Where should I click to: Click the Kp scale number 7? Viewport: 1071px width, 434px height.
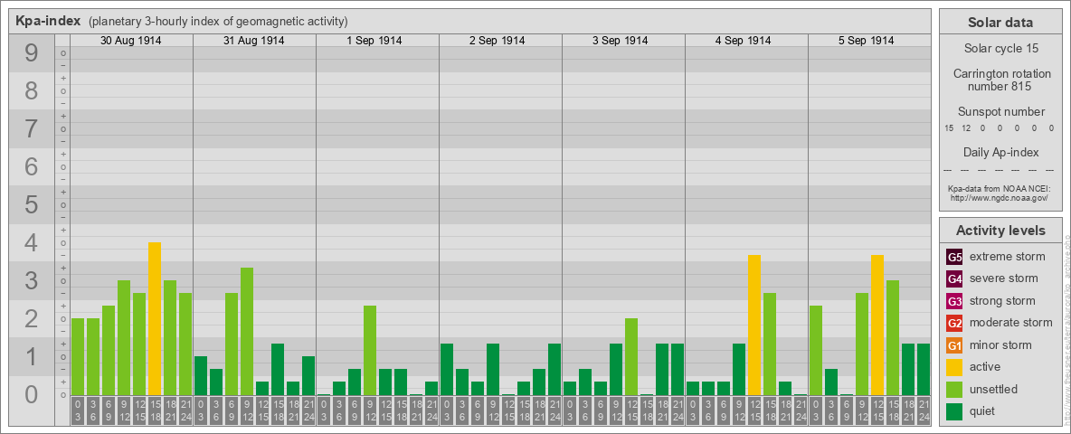click(31, 129)
